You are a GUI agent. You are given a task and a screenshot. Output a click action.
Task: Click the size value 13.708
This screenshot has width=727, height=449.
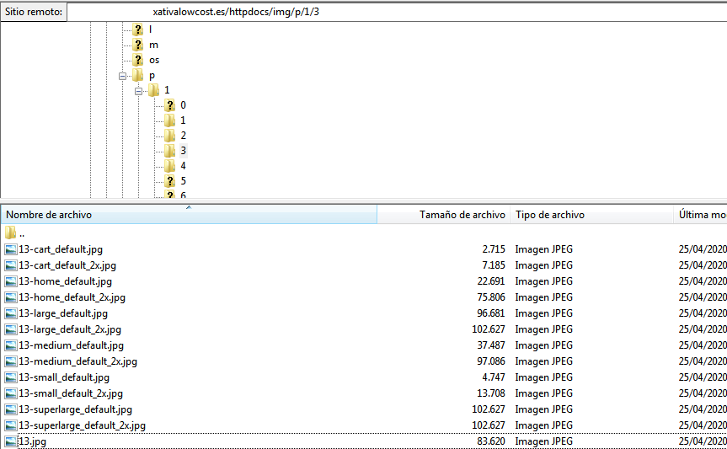[x=491, y=393]
